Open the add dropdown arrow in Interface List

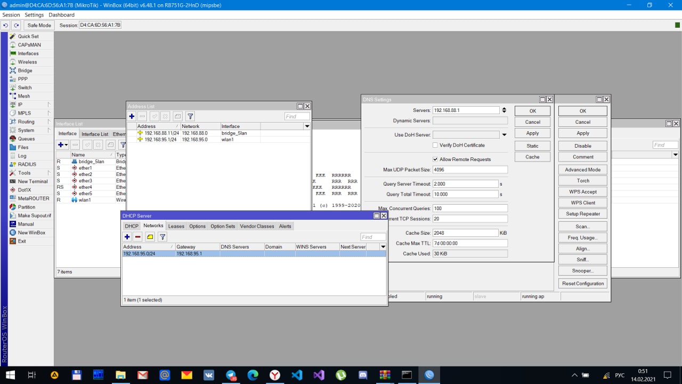point(67,145)
